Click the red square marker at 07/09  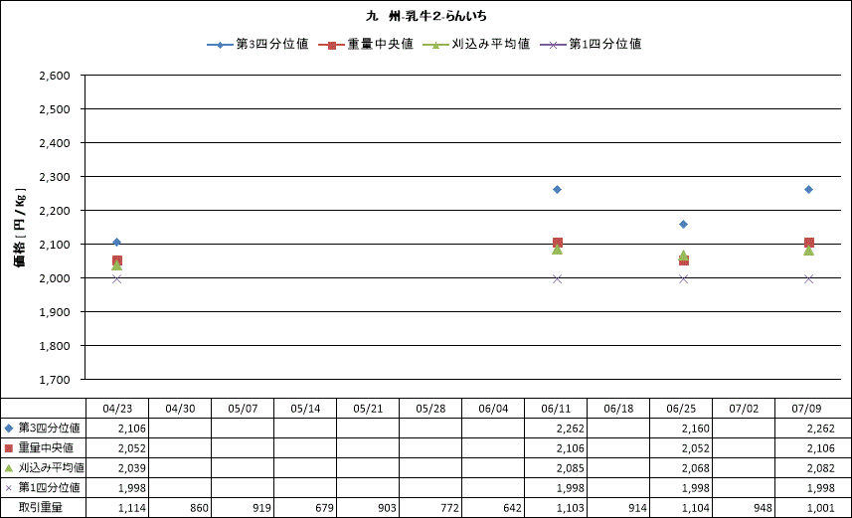pyautogui.click(x=808, y=243)
